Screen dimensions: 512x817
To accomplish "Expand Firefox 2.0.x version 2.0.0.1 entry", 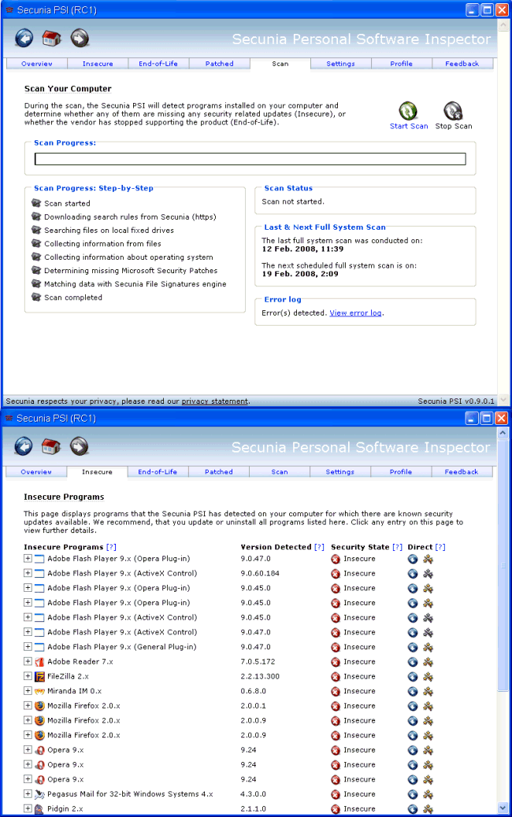I will click(28, 705).
